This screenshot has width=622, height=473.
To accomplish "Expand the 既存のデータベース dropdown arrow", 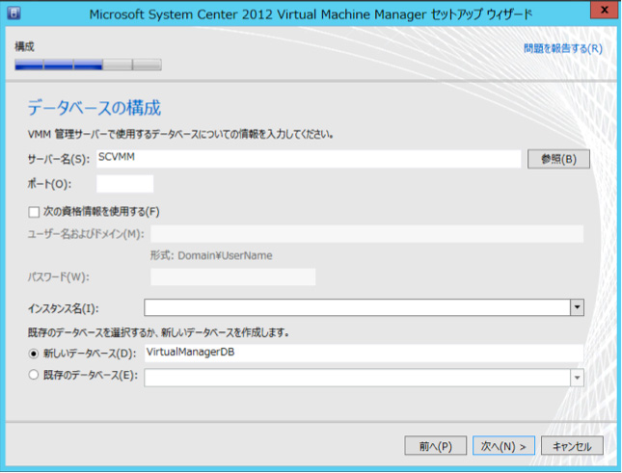I will coord(577,378).
